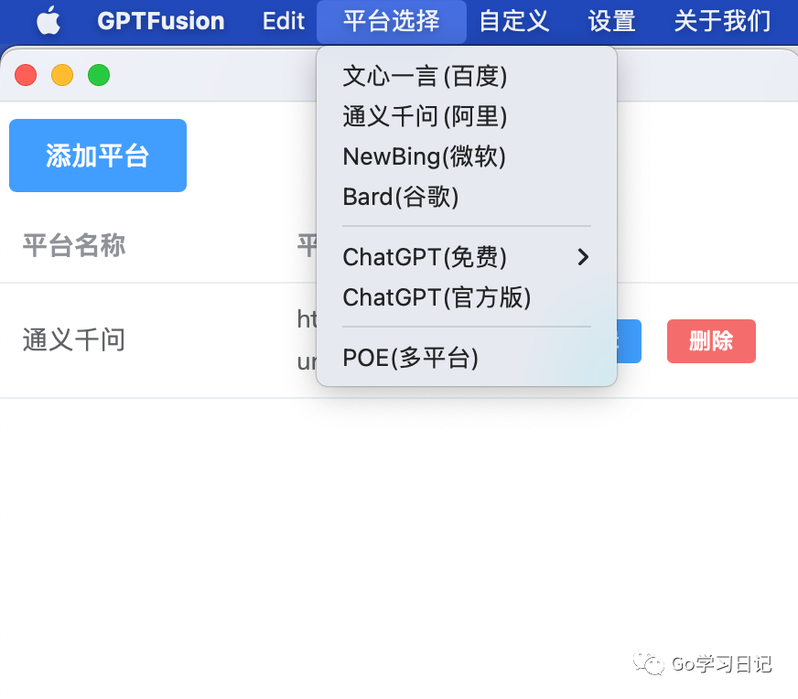This screenshot has height=699, width=798.
Task: Expand the ChatGPT(免费) submenu arrow
Action: (x=583, y=257)
